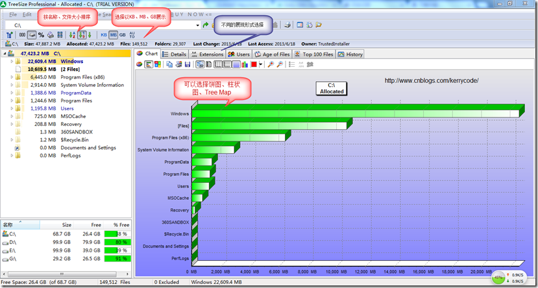Click the Free column header
The image size is (538, 288).
88,225
